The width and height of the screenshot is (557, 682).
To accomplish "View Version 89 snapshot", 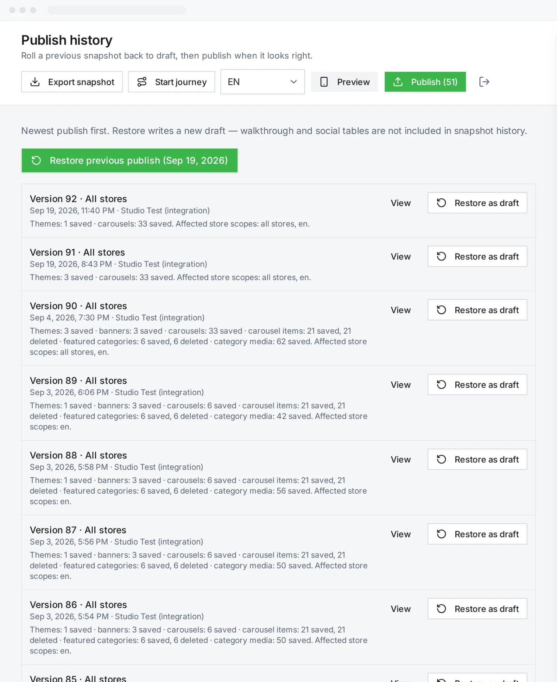I will (401, 385).
